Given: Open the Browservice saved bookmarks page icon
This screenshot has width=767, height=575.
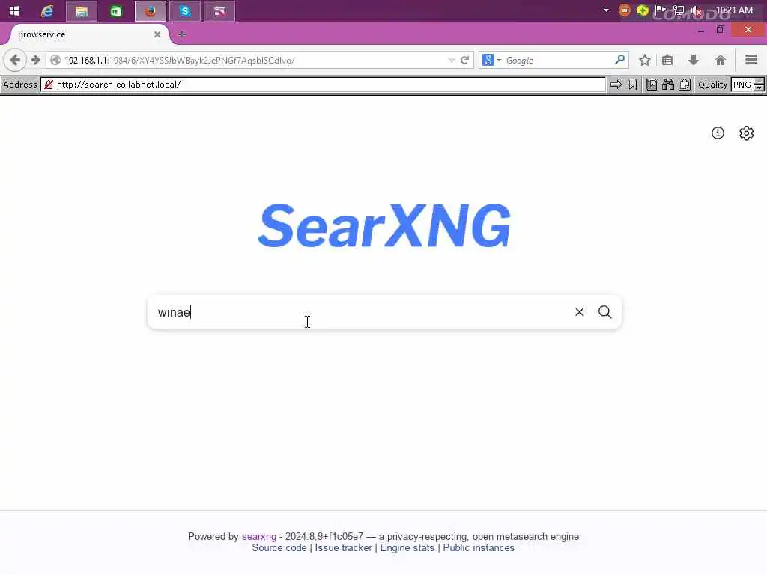Looking at the screenshot, I should pyautogui.click(x=652, y=85).
